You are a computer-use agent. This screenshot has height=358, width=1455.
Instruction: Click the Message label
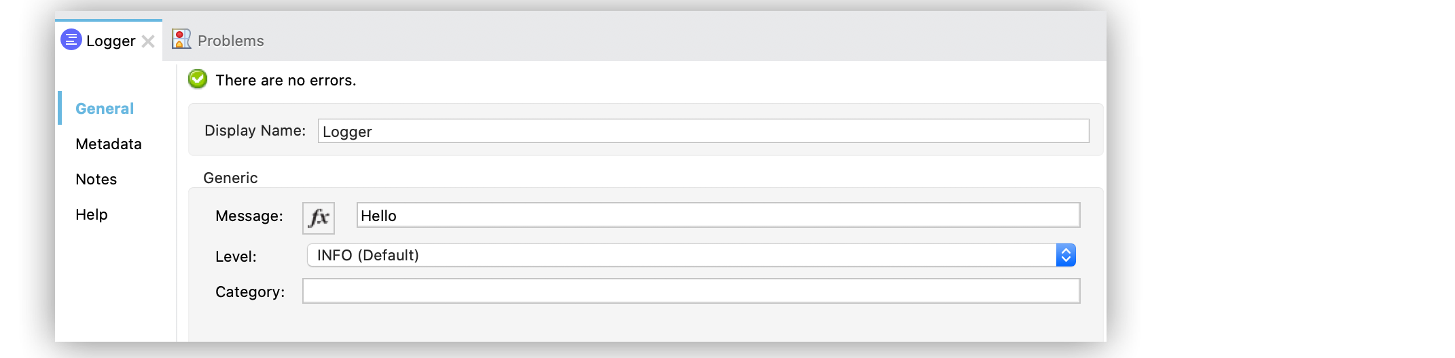click(249, 216)
